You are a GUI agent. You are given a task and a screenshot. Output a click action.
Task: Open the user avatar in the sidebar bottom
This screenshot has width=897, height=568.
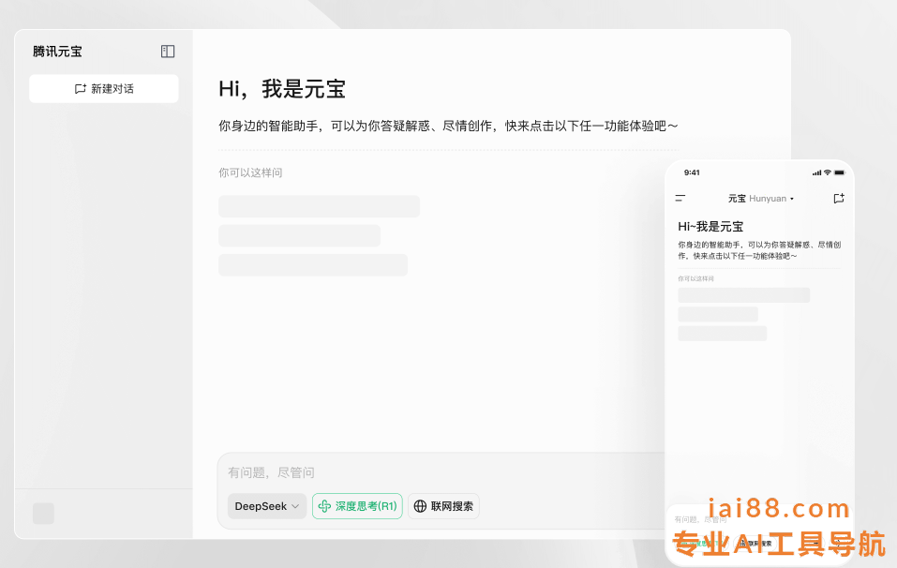coord(43,514)
